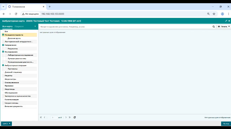The image size is (231, 129).
Task: Bookmark this page with star icon
Action: pyautogui.click(x=214, y=14)
